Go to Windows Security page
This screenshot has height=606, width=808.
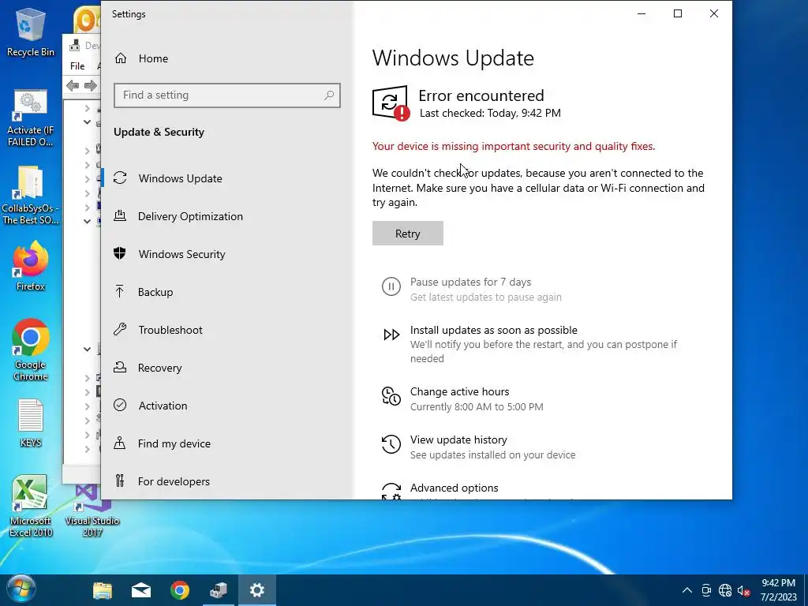[x=226, y=254]
